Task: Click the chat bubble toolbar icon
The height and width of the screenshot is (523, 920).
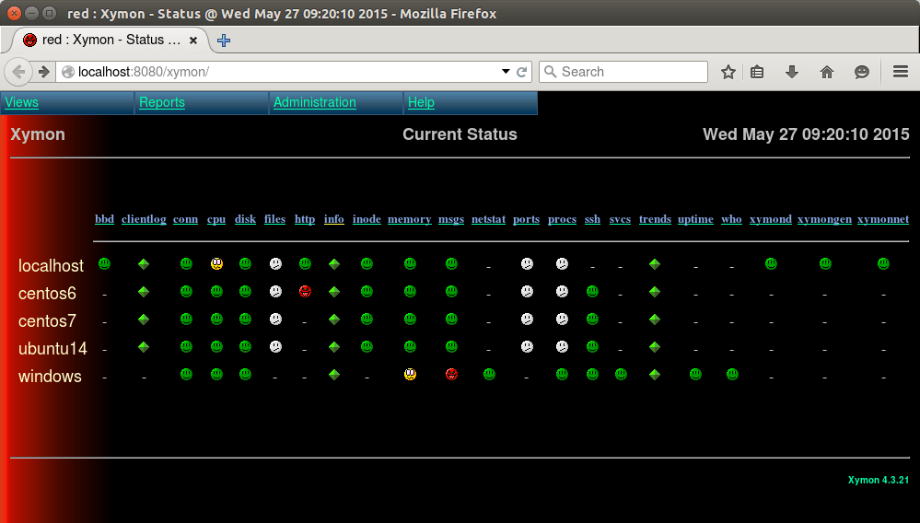Action: [861, 72]
